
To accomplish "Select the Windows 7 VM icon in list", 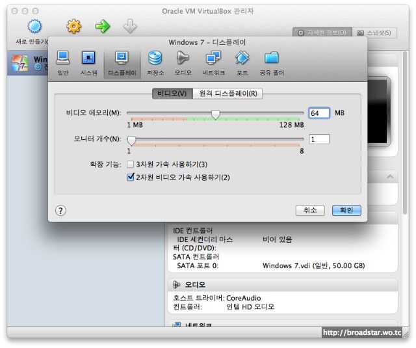I will [19, 63].
